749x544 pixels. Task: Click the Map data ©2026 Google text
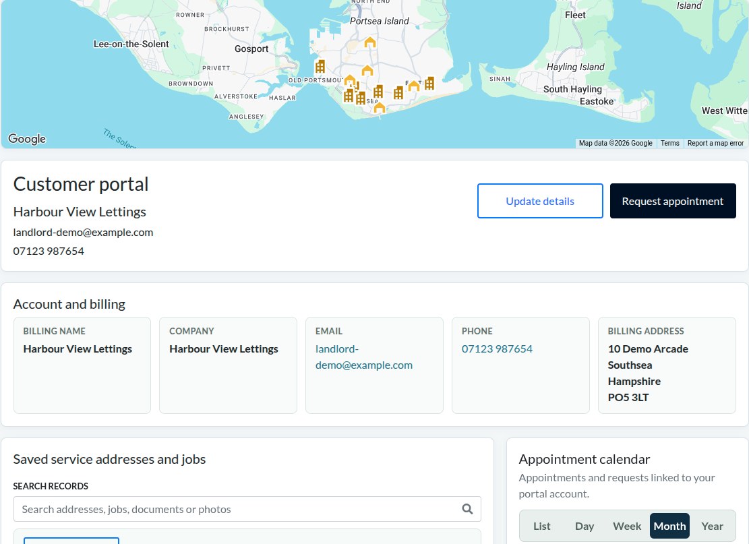pyautogui.click(x=616, y=144)
